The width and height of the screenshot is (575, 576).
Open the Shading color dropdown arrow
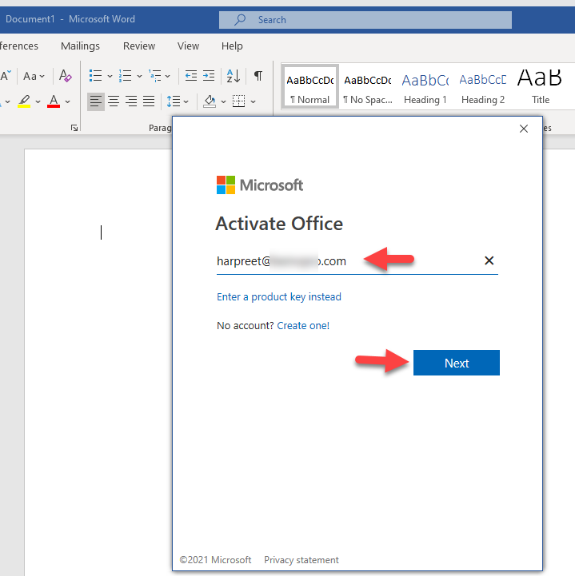click(223, 101)
